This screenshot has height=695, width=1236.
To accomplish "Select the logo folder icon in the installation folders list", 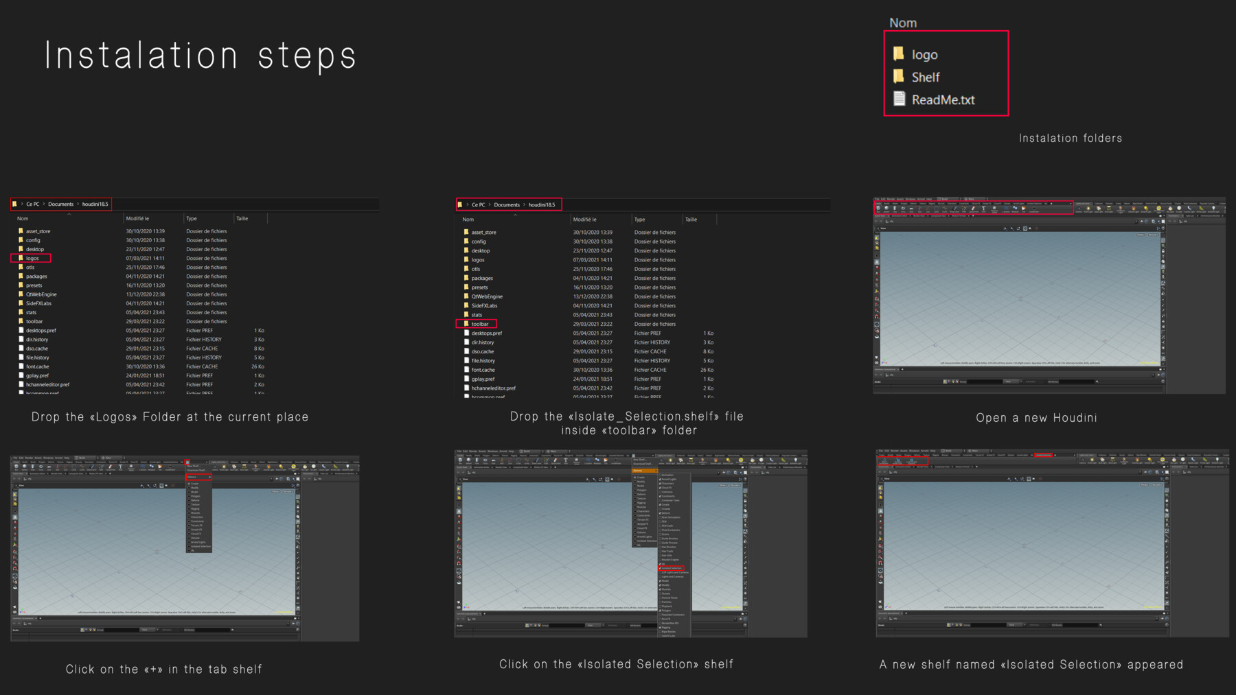I will (x=898, y=54).
